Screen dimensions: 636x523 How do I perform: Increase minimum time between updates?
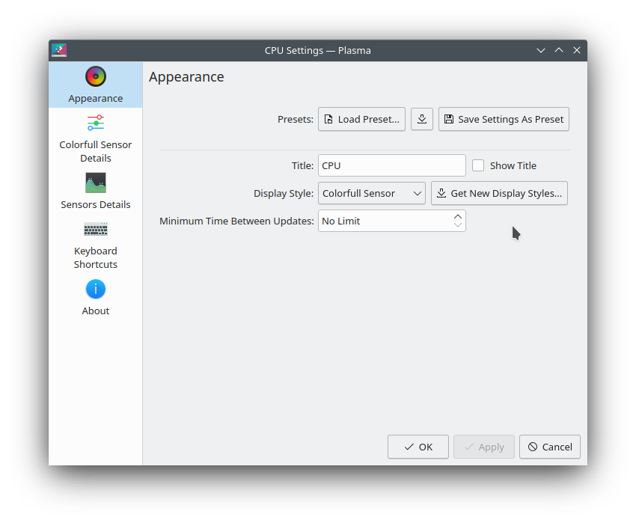(457, 216)
